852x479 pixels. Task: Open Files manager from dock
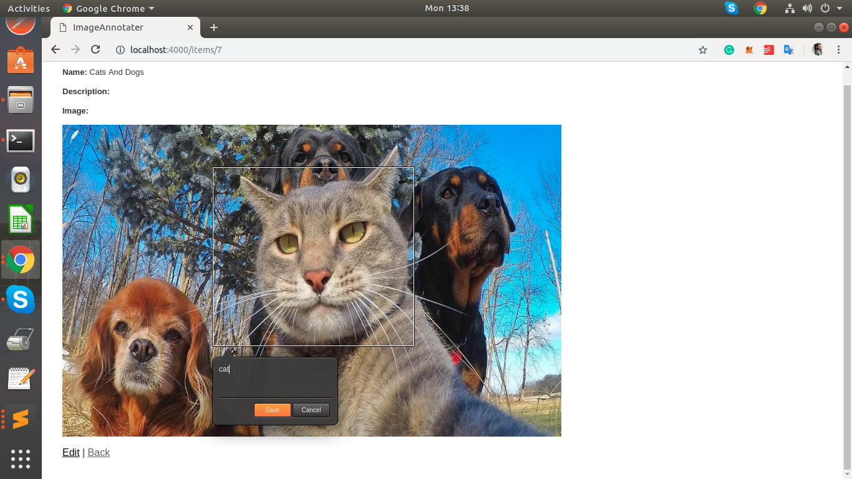[x=21, y=100]
